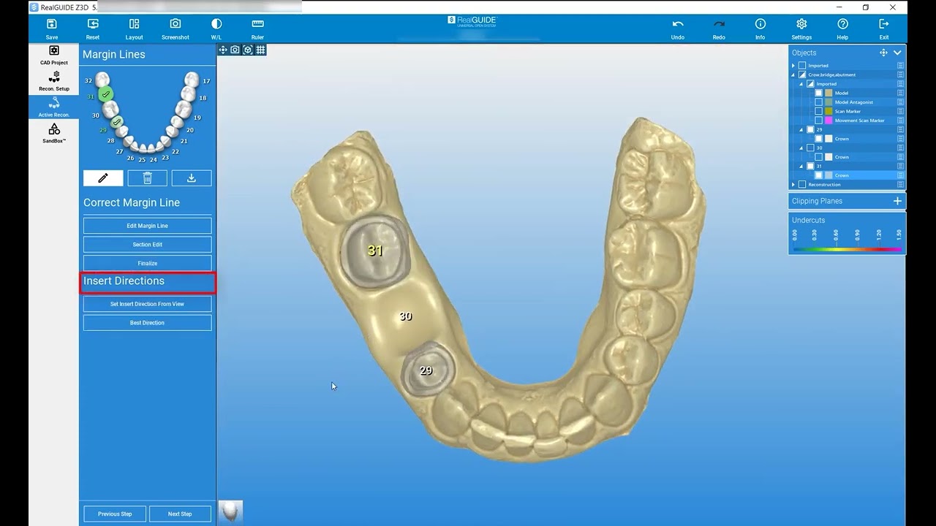Select the Ruler tool
The image size is (936, 526).
(257, 24)
